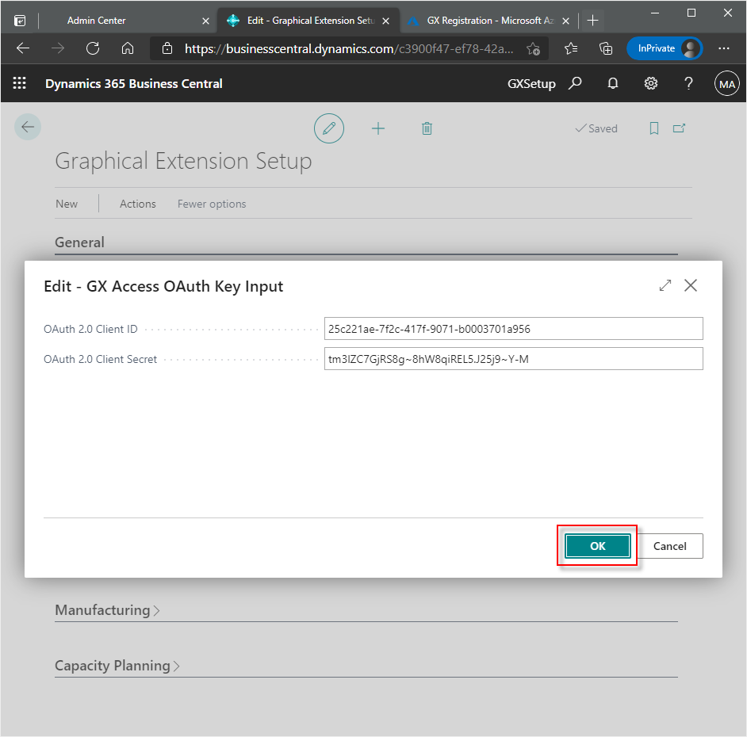Cancel the OAuth key dialog
The image size is (747, 737).
[x=670, y=546]
